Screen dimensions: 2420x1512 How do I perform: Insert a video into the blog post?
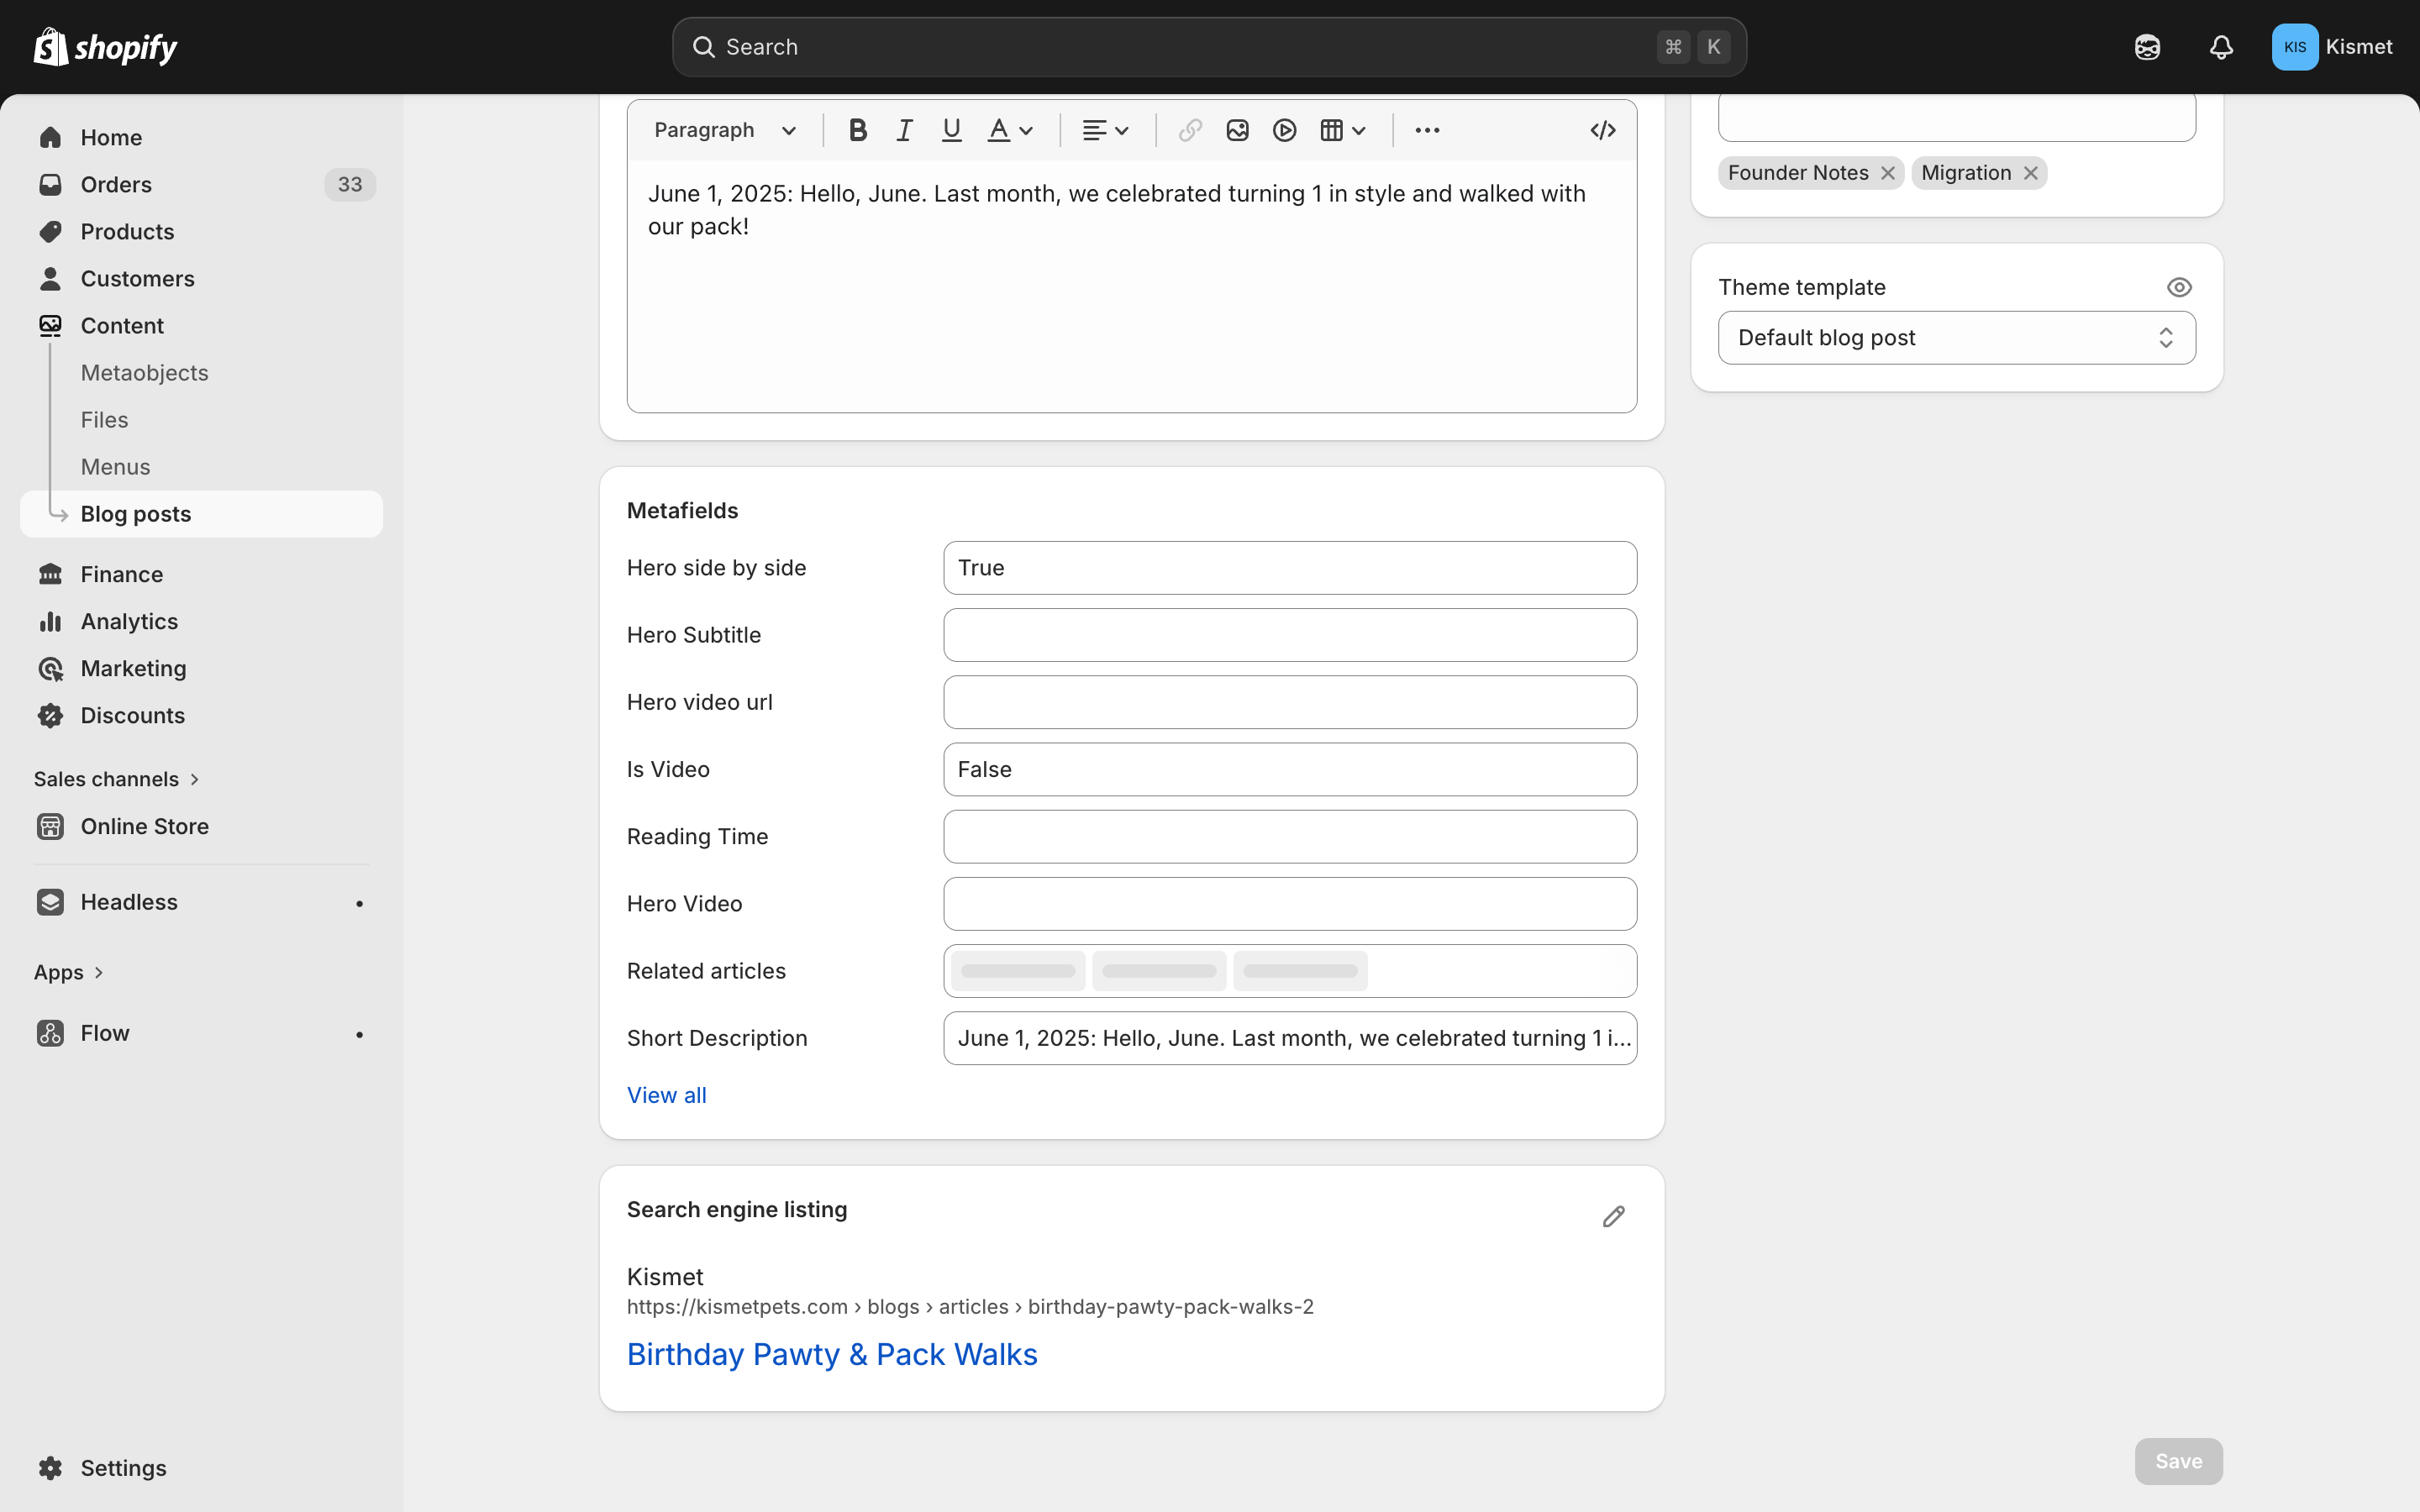click(x=1283, y=129)
